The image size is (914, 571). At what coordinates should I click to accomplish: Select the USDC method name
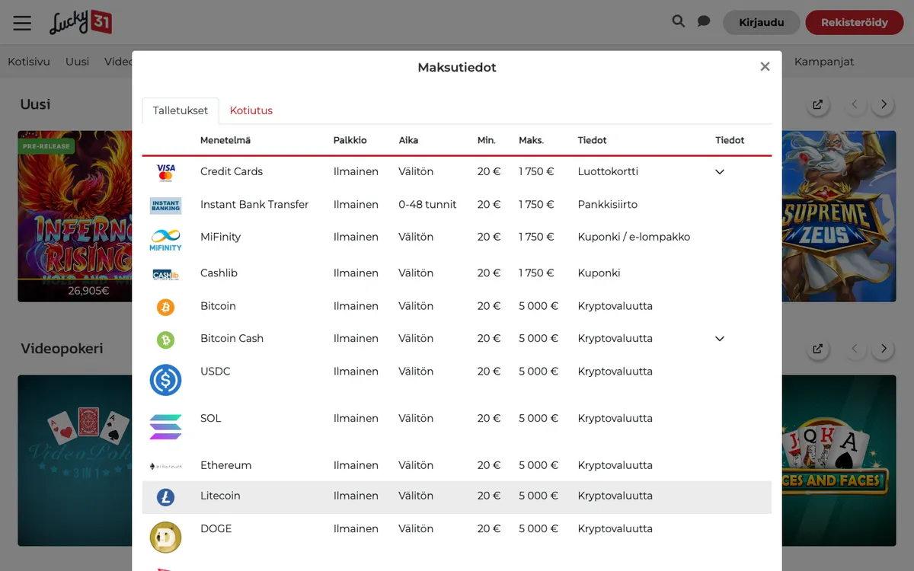(x=215, y=371)
